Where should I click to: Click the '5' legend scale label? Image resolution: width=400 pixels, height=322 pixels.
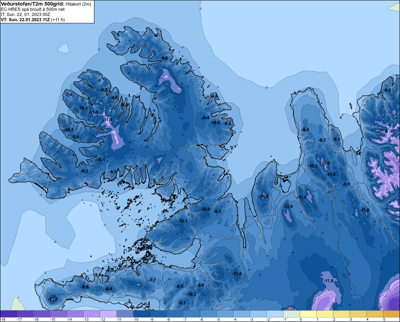click(x=384, y=320)
